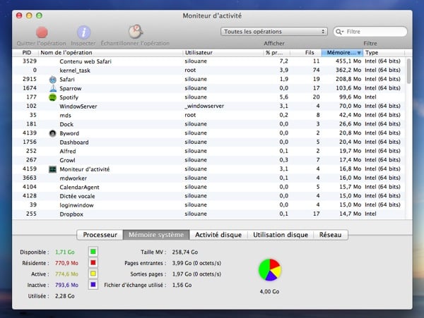Screen dimensions: 424x318
Task: Click the 770,9 Mo Résidente value
Action: (66, 263)
